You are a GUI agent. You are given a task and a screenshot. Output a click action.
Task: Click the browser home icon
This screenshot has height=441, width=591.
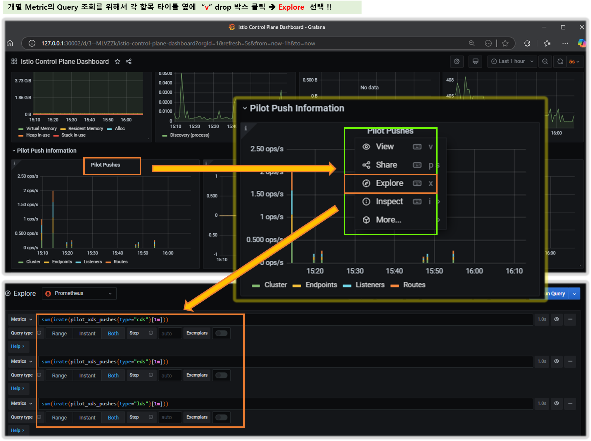tap(10, 43)
